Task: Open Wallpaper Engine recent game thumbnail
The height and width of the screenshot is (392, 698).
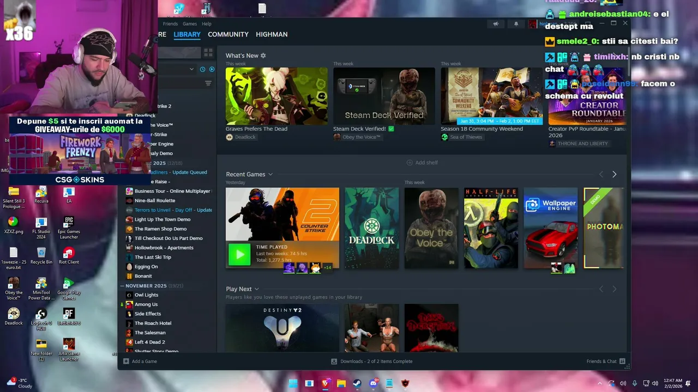Action: (x=551, y=228)
